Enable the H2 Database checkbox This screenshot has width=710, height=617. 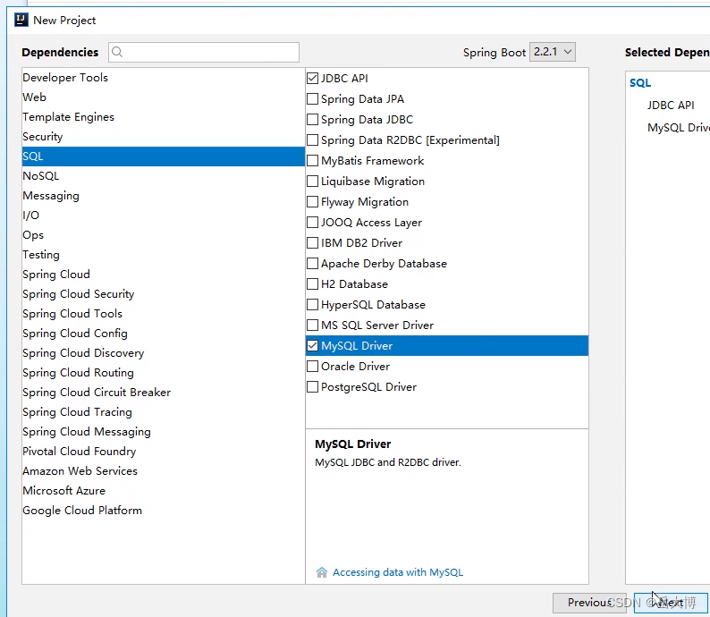tap(312, 284)
